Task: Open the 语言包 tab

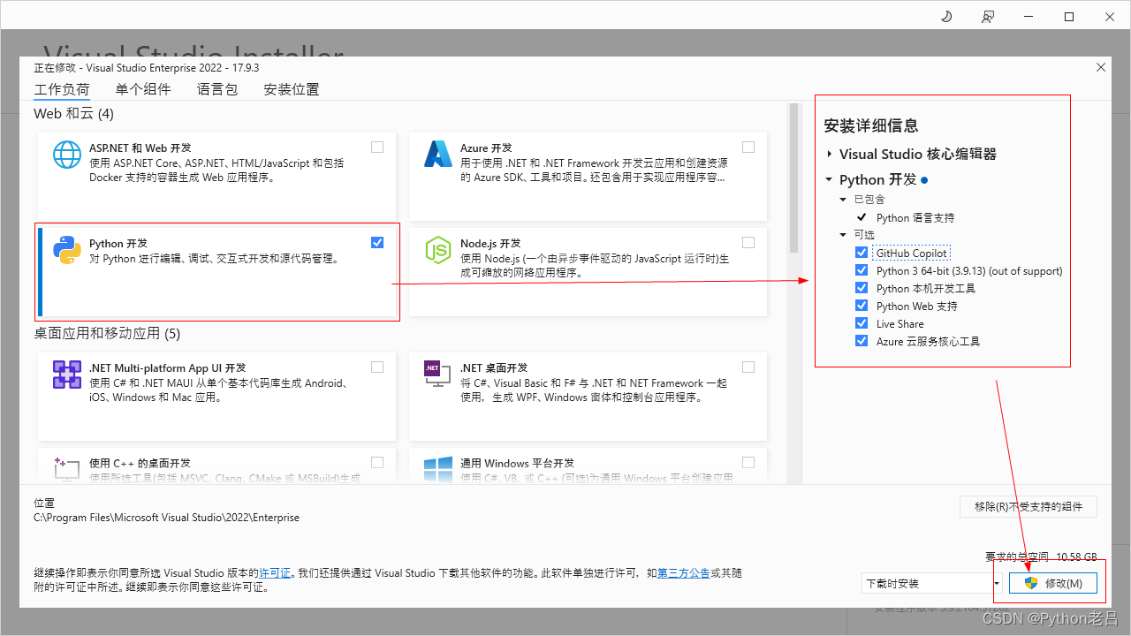Action: pyautogui.click(x=217, y=88)
